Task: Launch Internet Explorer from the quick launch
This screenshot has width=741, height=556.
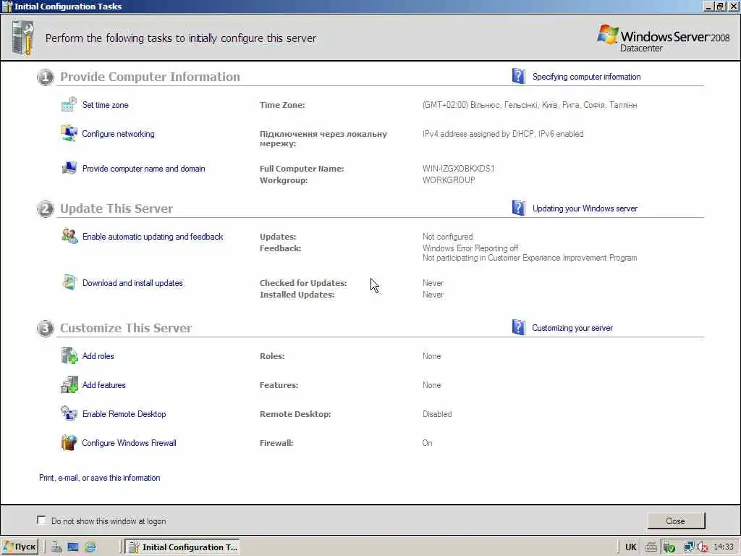Action: (x=90, y=547)
